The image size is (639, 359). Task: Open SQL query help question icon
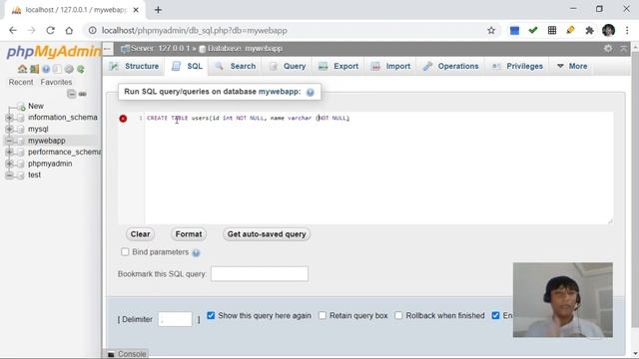click(311, 93)
